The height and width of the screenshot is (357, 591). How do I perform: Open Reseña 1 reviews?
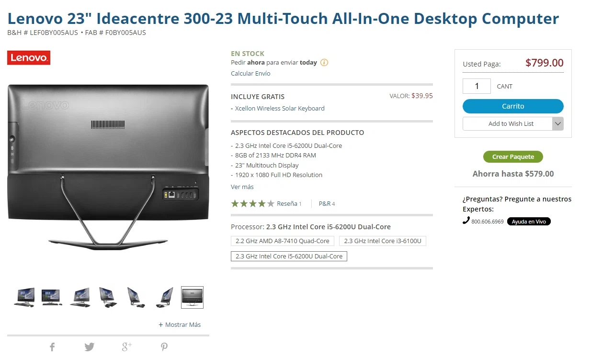289,204
